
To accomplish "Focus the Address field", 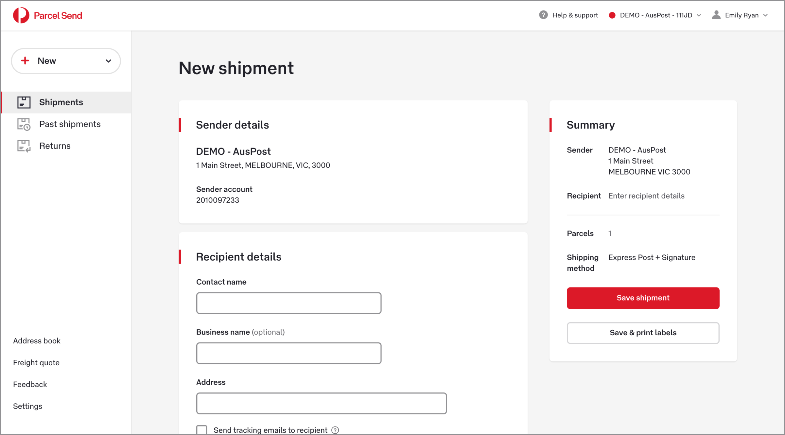I will pyautogui.click(x=322, y=403).
